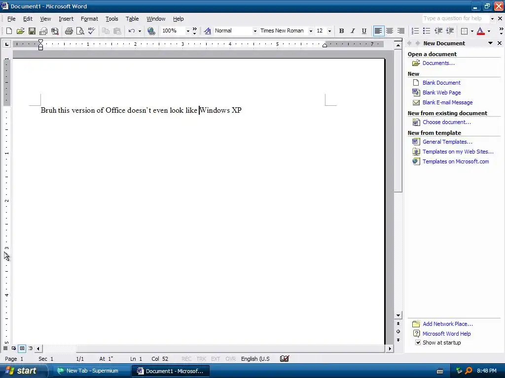Click the vertical scrollbar thumb
Image resolution: width=505 pixels, height=378 pixels.
point(398,121)
